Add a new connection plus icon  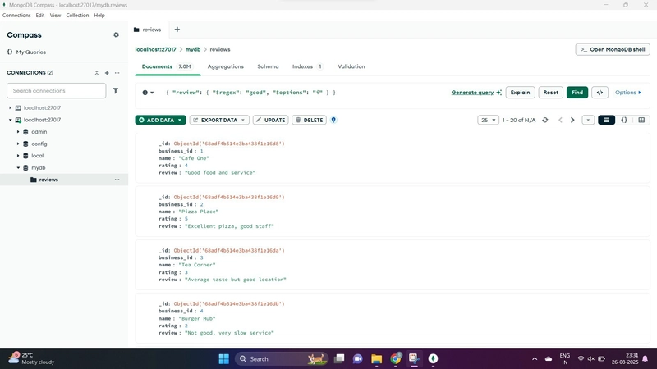107,73
